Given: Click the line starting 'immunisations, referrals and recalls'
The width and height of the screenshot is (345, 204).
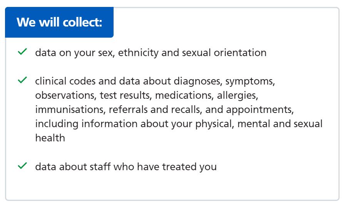Looking at the screenshot, I should pyautogui.click(x=164, y=109).
